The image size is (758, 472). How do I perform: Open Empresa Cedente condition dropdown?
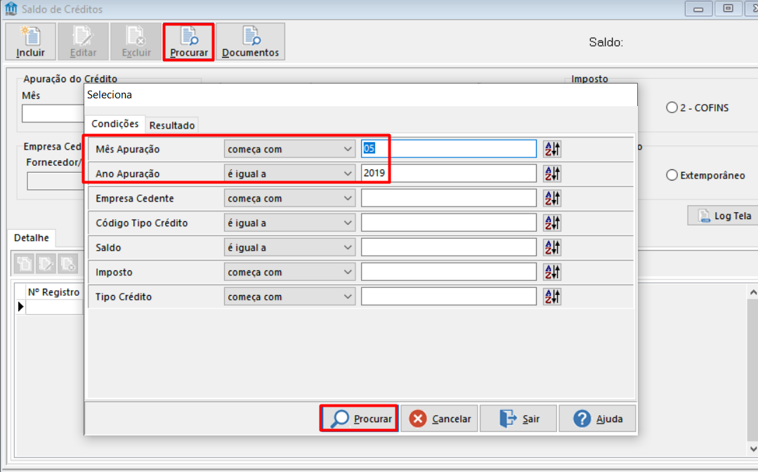(x=289, y=198)
